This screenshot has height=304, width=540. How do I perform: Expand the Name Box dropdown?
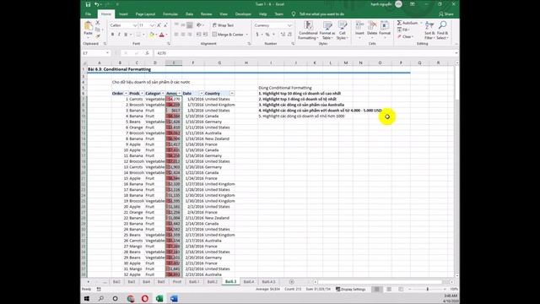[107, 53]
